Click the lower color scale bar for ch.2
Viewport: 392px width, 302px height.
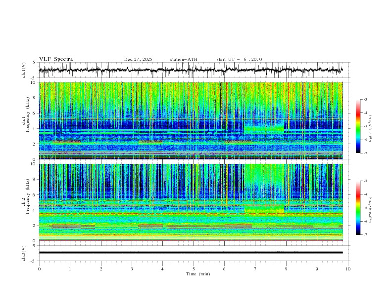pyautogui.click(x=358, y=208)
